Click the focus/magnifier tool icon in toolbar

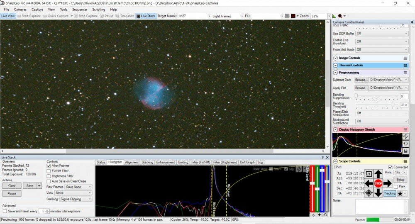340,16
